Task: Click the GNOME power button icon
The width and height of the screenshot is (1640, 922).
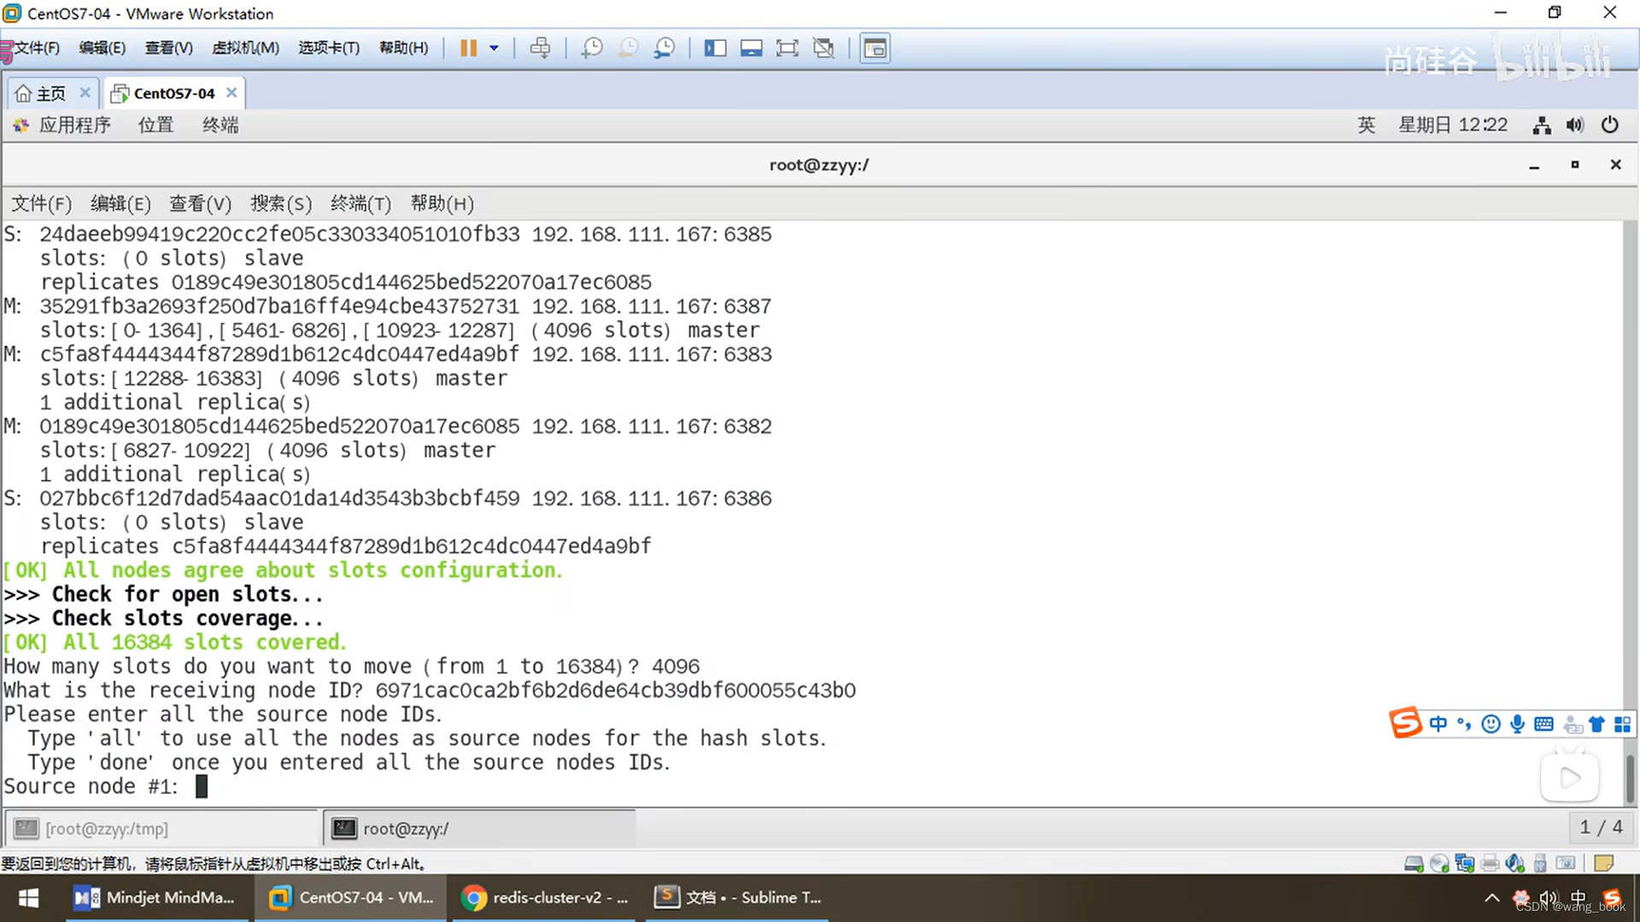Action: pyautogui.click(x=1609, y=125)
